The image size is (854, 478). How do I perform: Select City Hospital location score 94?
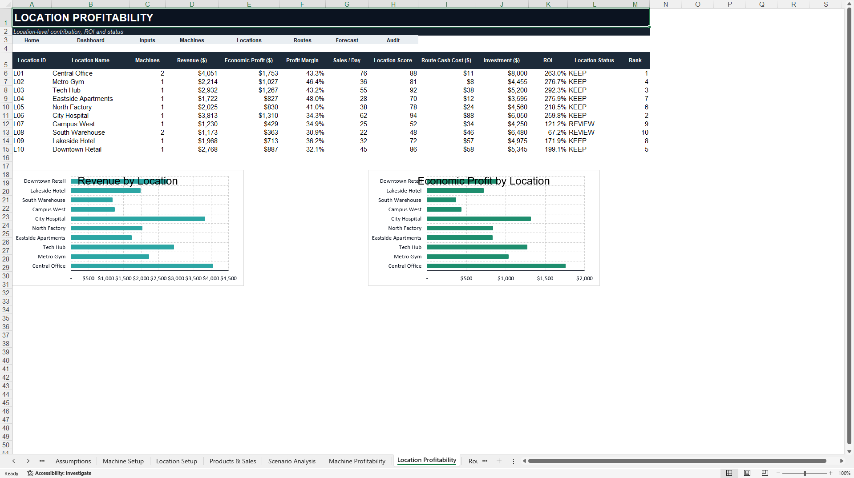point(393,116)
